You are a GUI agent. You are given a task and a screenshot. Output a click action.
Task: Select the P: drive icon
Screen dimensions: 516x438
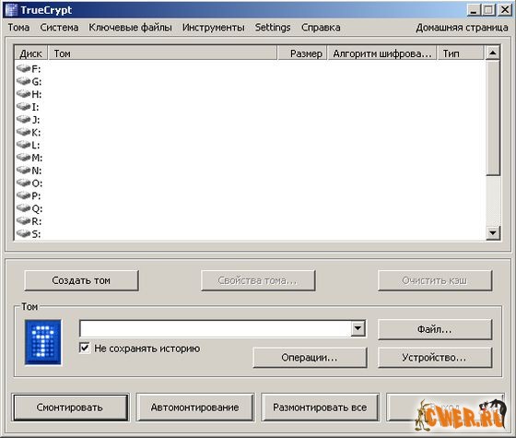pyautogui.click(x=23, y=195)
